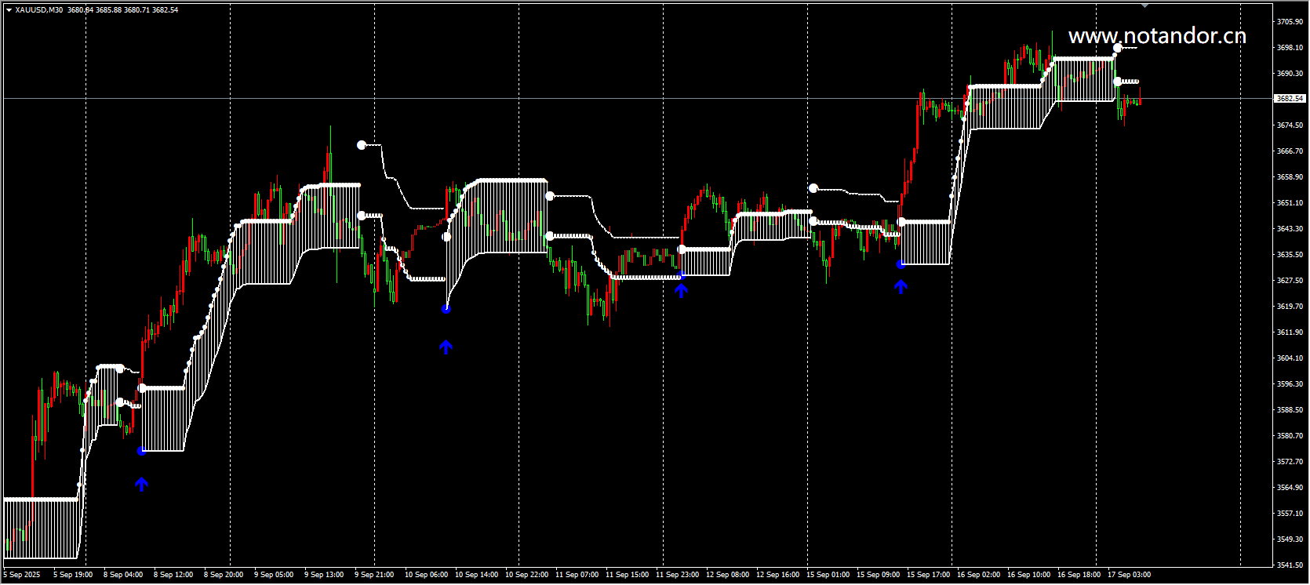Click the 10 Sep 22:00 time label
This screenshot has height=585, width=1310.
pos(526,575)
